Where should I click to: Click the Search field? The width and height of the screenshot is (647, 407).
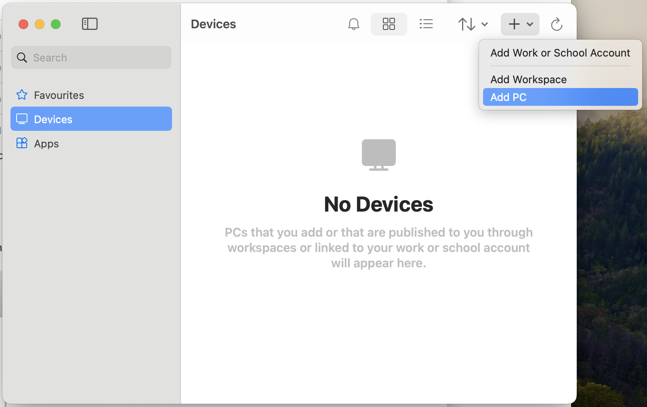click(x=99, y=57)
